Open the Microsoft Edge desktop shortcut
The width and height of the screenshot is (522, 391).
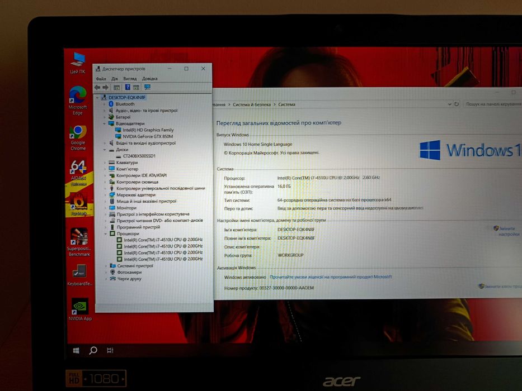coord(78,100)
